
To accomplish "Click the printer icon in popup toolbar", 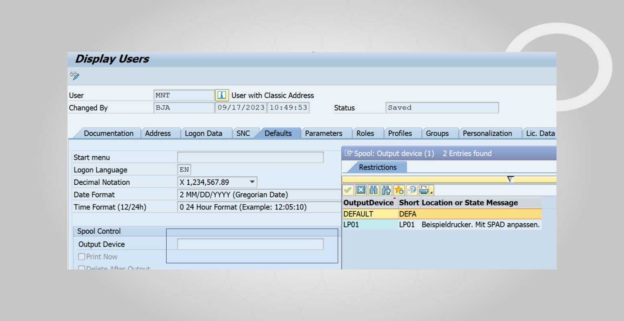I will tap(423, 190).
